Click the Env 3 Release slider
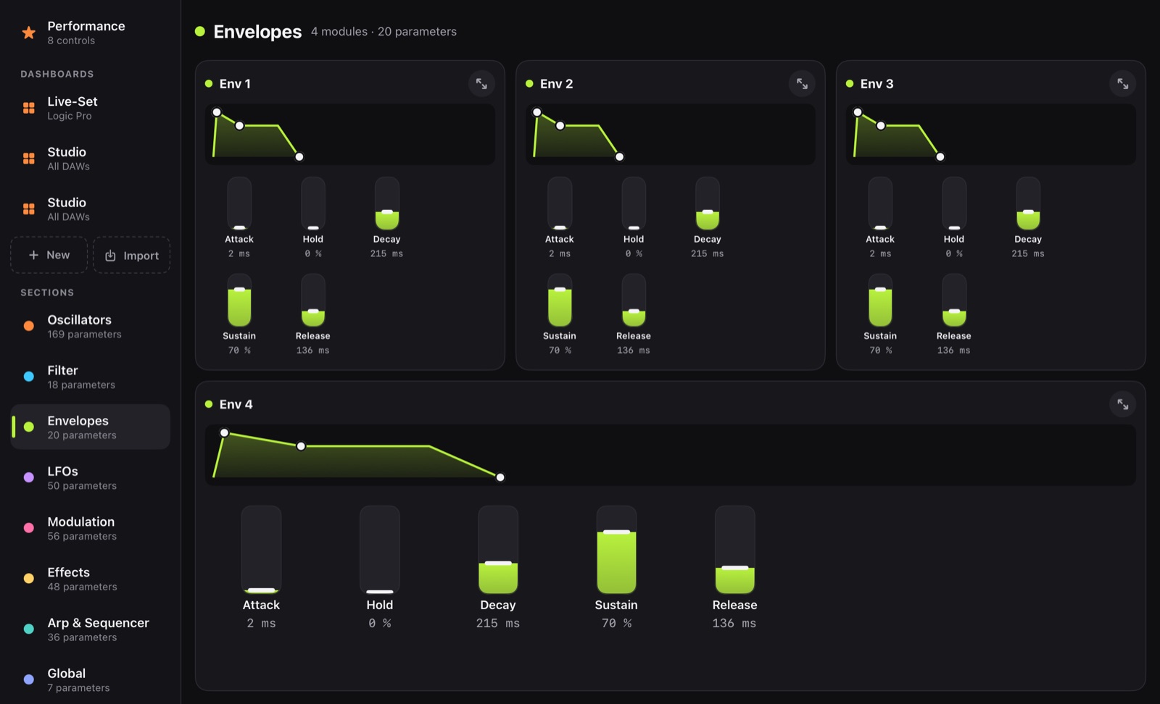The image size is (1160, 704). [954, 301]
